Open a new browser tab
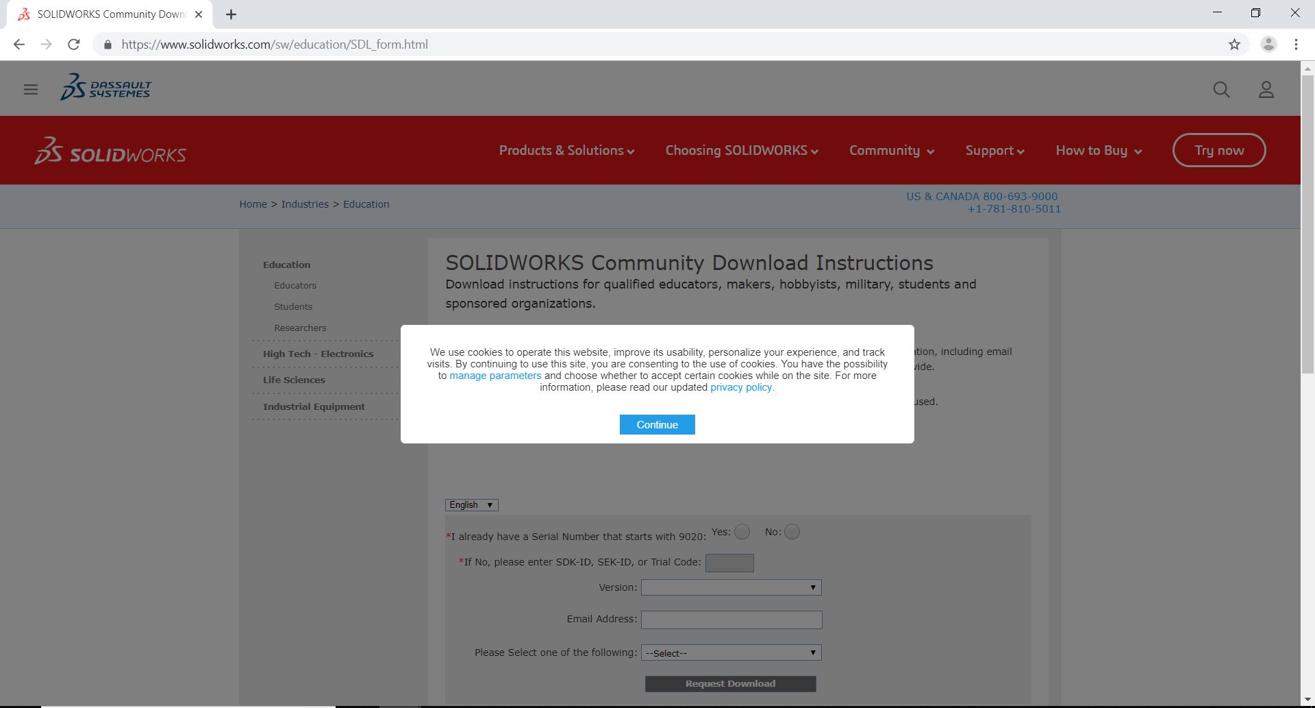Viewport: 1315px width, 708px height. click(231, 14)
